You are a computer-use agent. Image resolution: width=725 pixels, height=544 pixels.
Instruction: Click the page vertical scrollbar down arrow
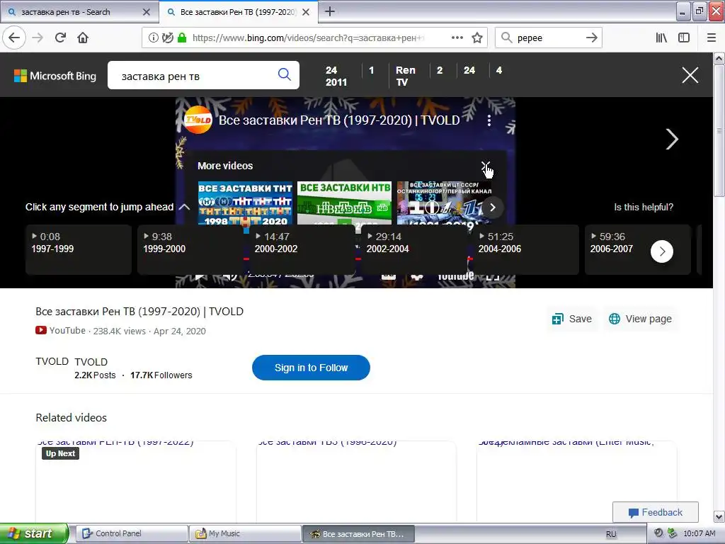coord(719,516)
